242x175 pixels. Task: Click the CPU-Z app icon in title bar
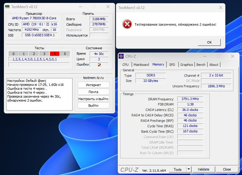click(121, 56)
